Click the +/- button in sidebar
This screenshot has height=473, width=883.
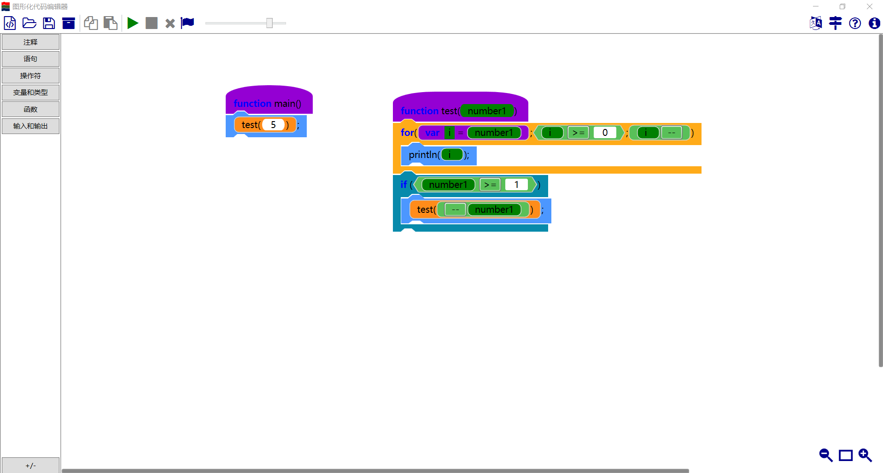pyautogui.click(x=30, y=465)
